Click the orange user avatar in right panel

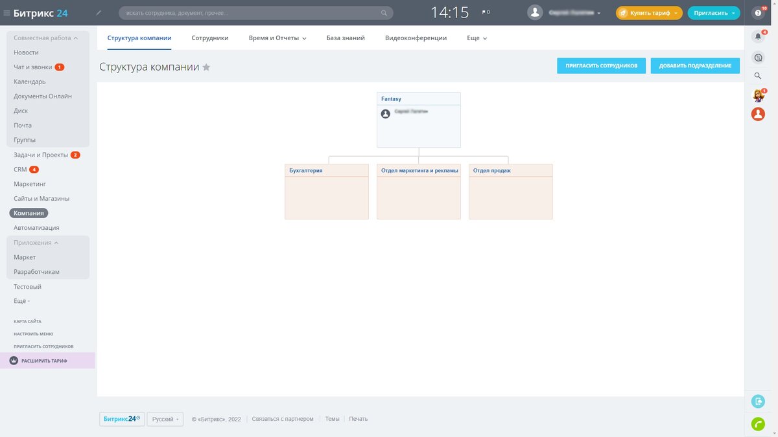click(x=758, y=114)
